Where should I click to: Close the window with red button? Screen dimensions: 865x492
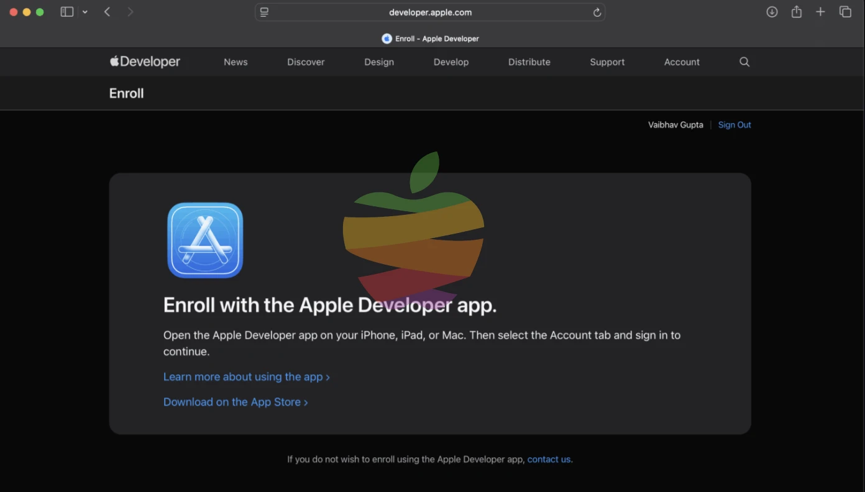coord(13,12)
